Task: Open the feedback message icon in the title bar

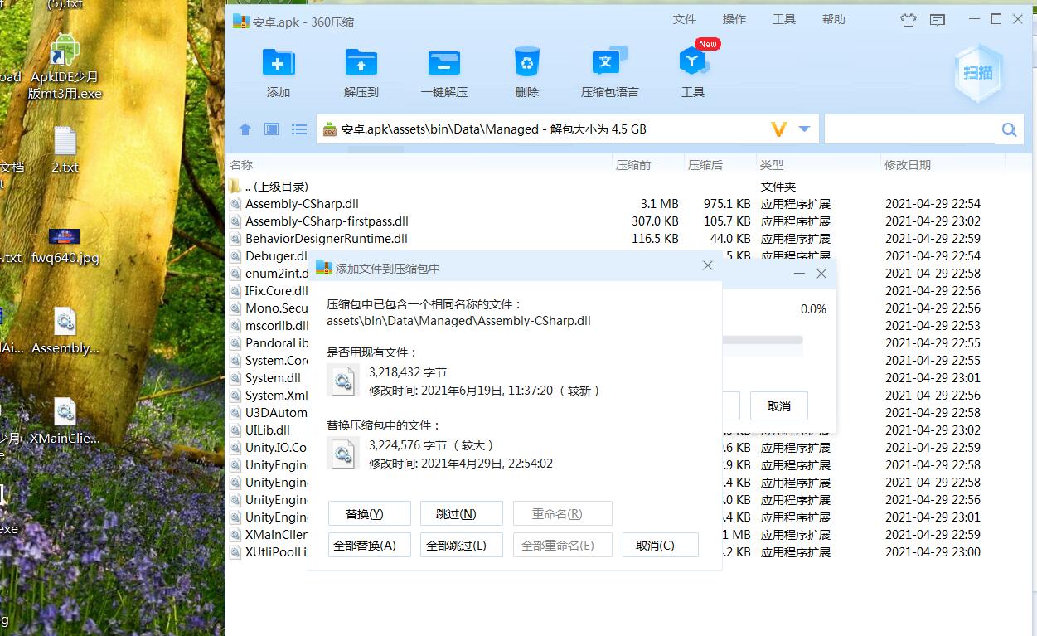Action: tap(938, 20)
